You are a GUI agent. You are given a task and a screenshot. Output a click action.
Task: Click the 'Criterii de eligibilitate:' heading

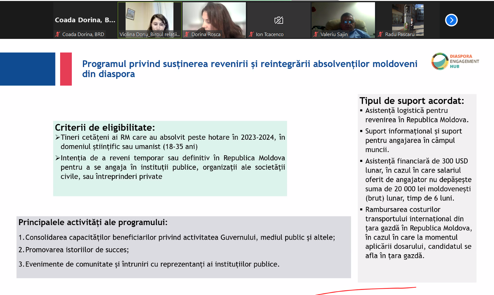[105, 127]
